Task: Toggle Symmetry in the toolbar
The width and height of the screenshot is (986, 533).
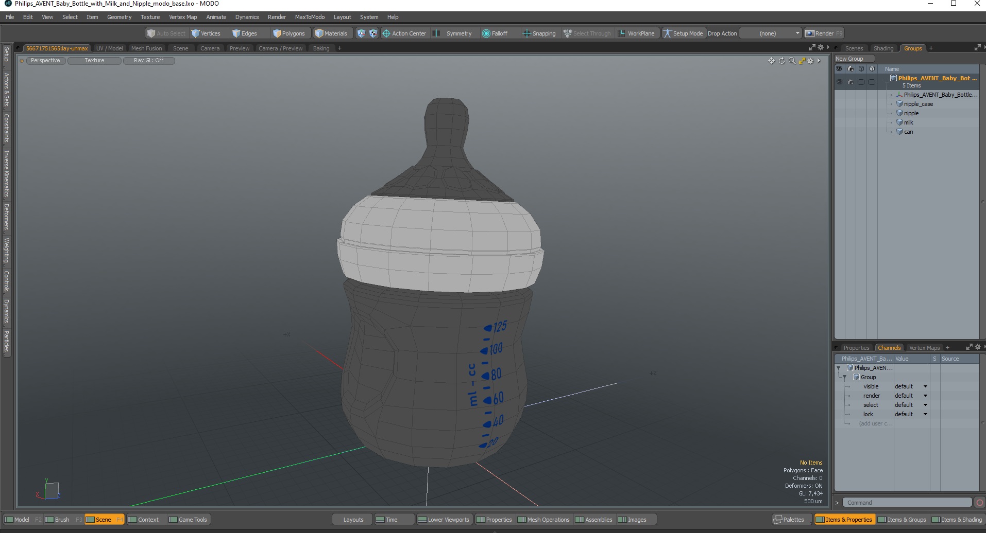Action: (453, 33)
